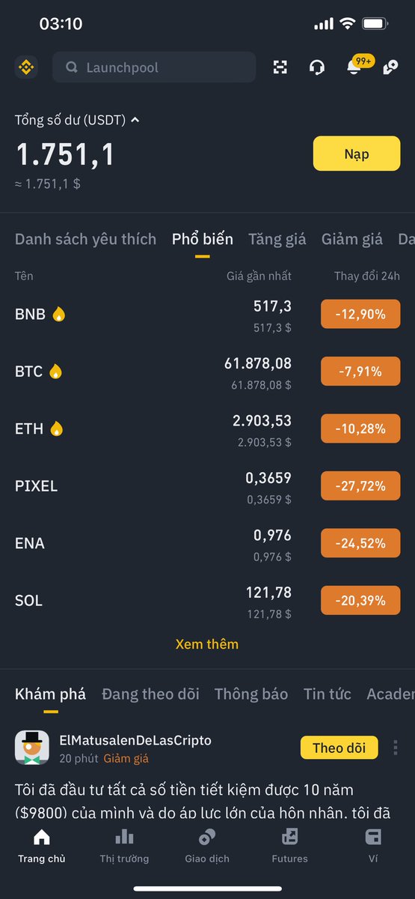Follow ElMatusalenDeLasCripto with Theo dõi
The image size is (415, 899).
click(339, 748)
